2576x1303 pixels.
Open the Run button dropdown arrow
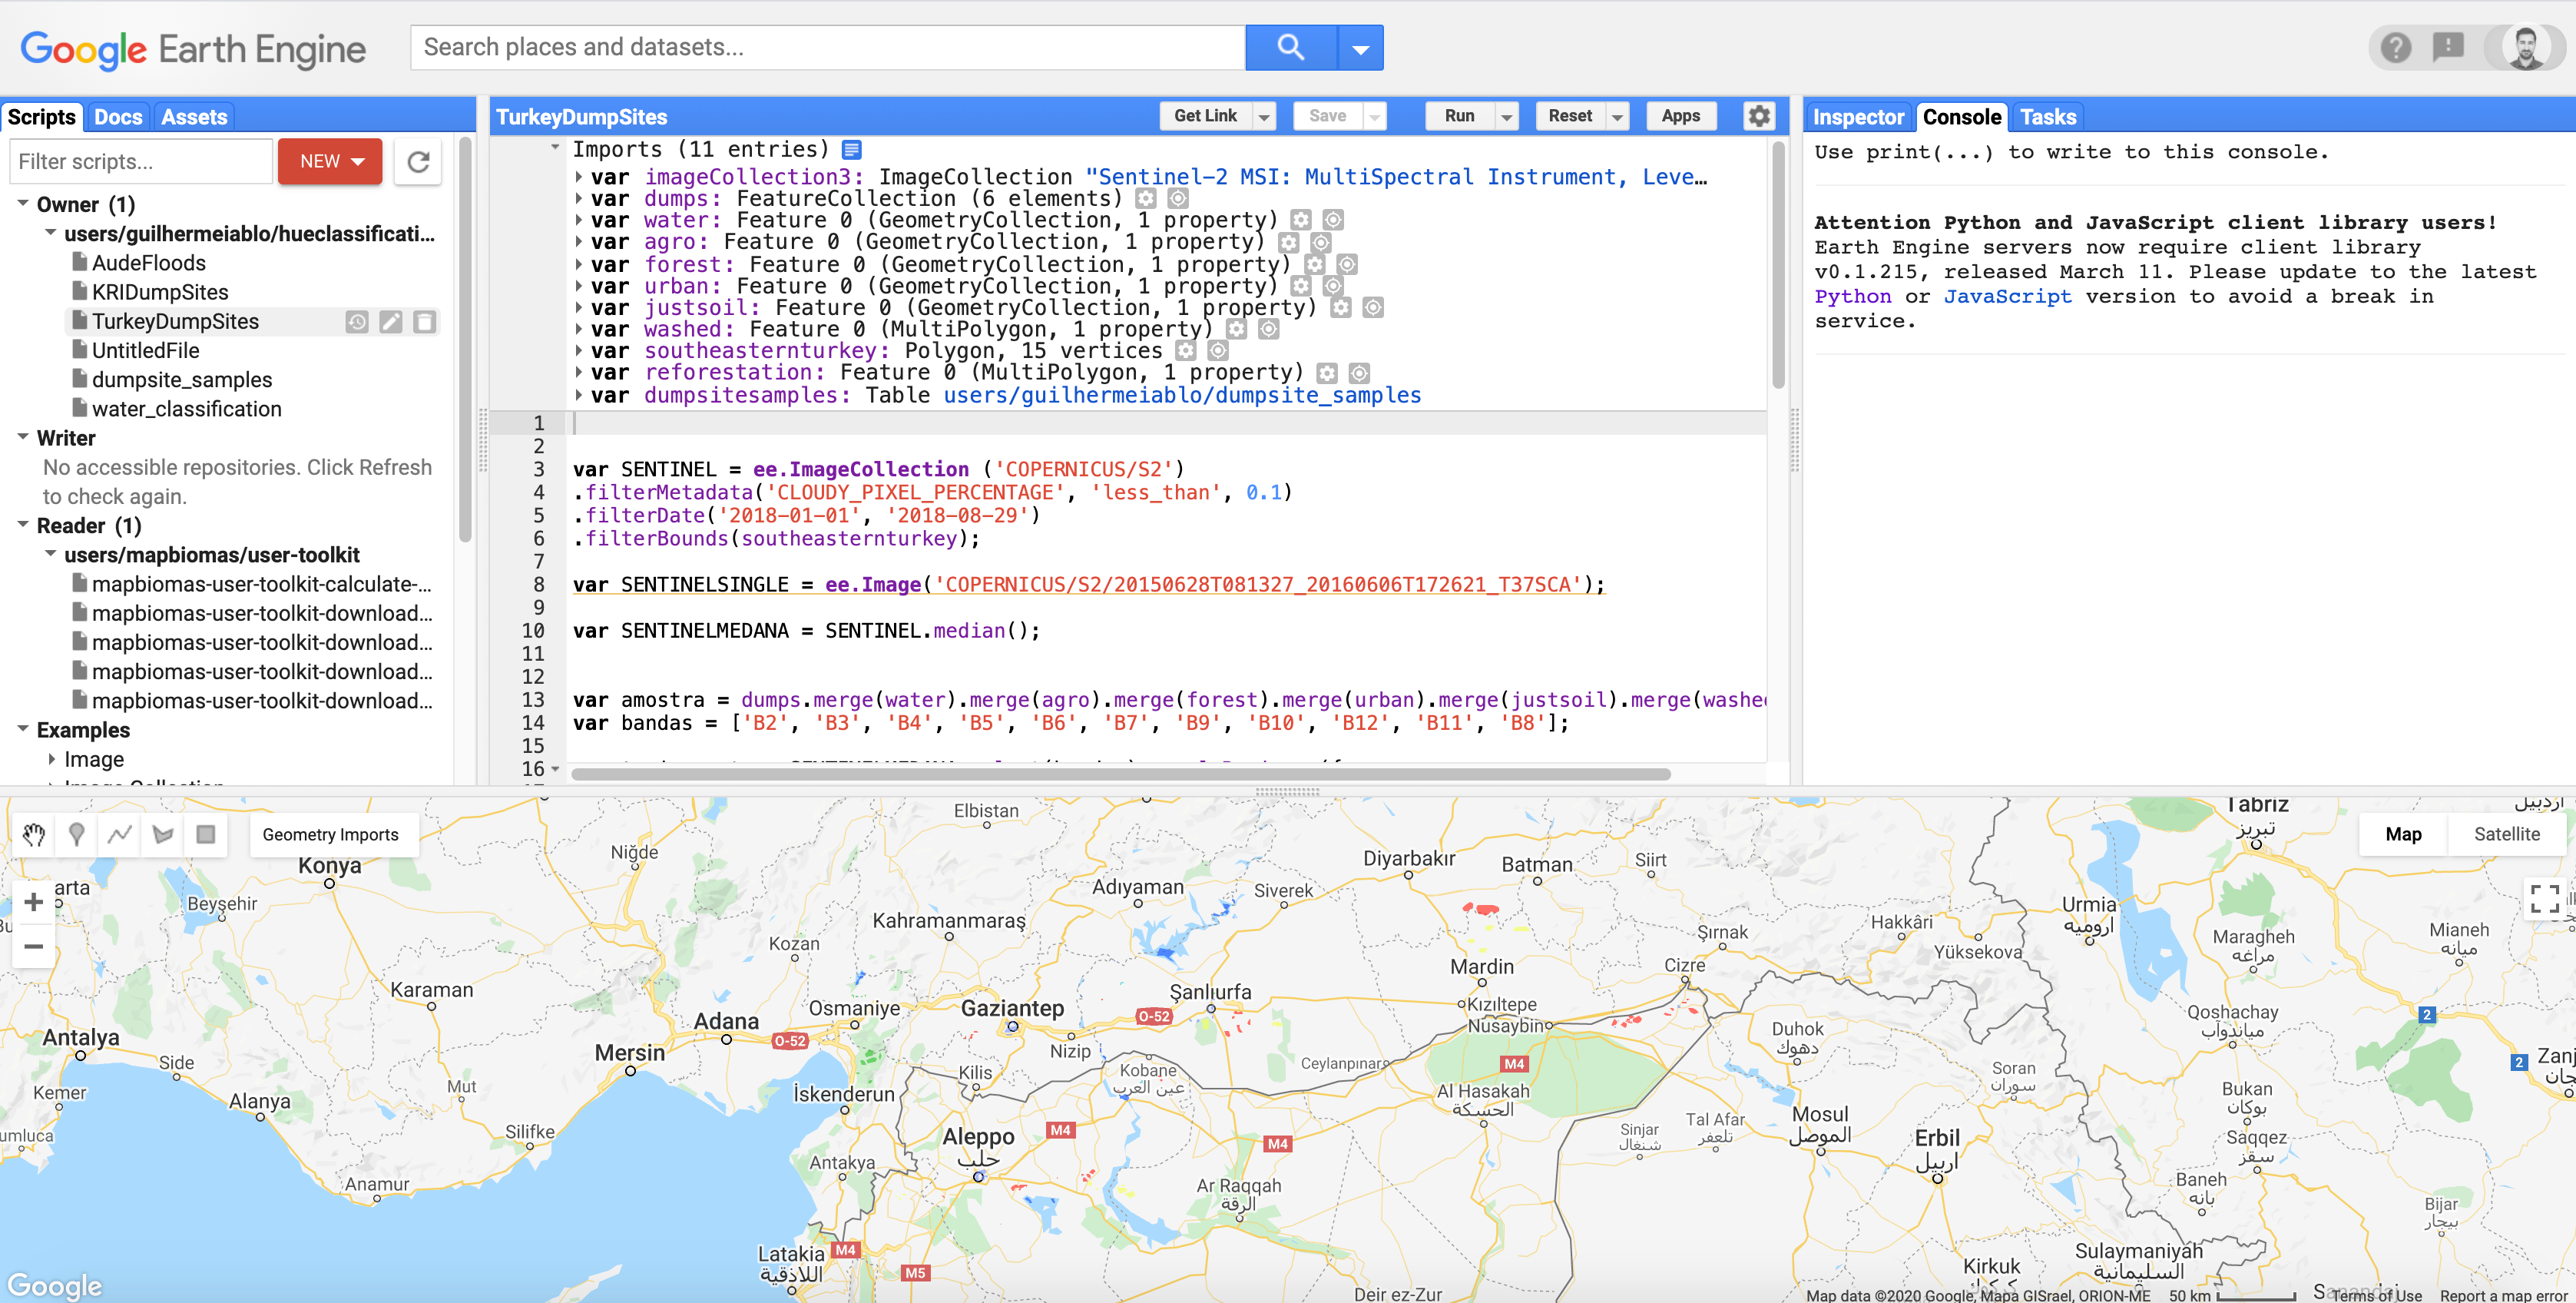(1506, 117)
